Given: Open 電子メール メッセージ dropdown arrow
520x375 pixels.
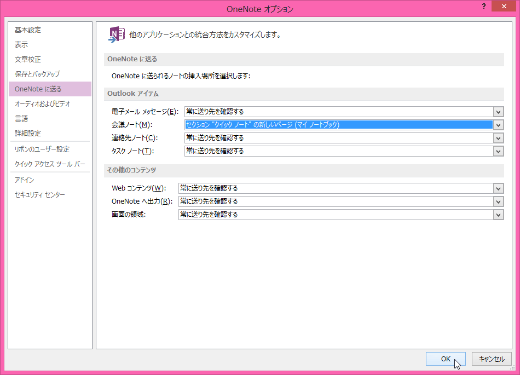Looking at the screenshot, I should pos(498,112).
